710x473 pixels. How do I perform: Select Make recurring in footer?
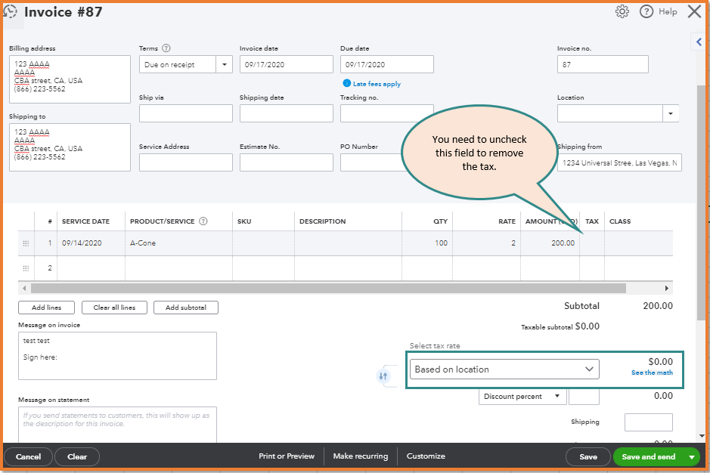click(x=361, y=456)
